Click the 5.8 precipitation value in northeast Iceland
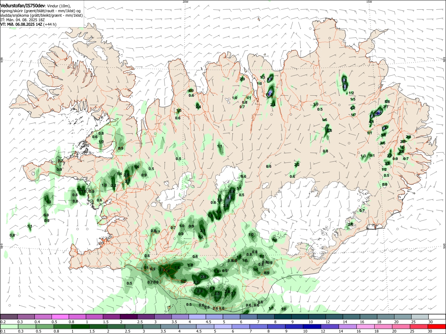The height and width of the screenshot is (334, 446). 387,102
